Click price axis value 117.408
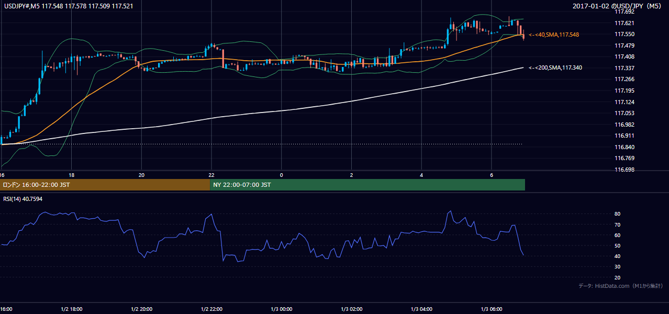669x314 pixels. pos(624,57)
